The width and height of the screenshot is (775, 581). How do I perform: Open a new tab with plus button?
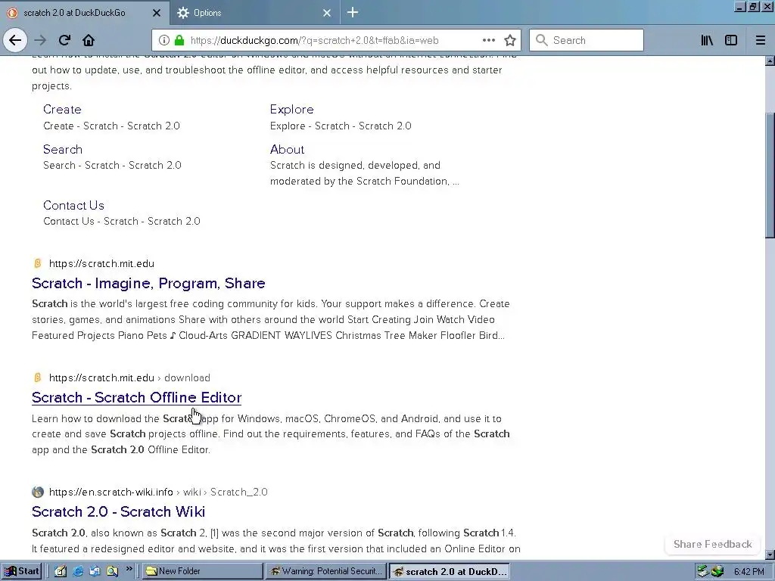353,12
